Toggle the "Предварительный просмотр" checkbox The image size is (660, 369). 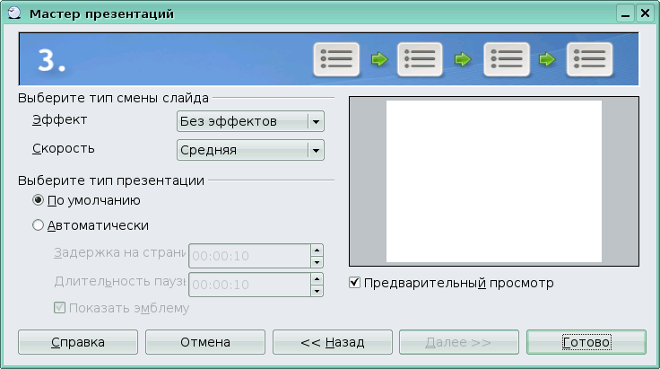click(355, 284)
